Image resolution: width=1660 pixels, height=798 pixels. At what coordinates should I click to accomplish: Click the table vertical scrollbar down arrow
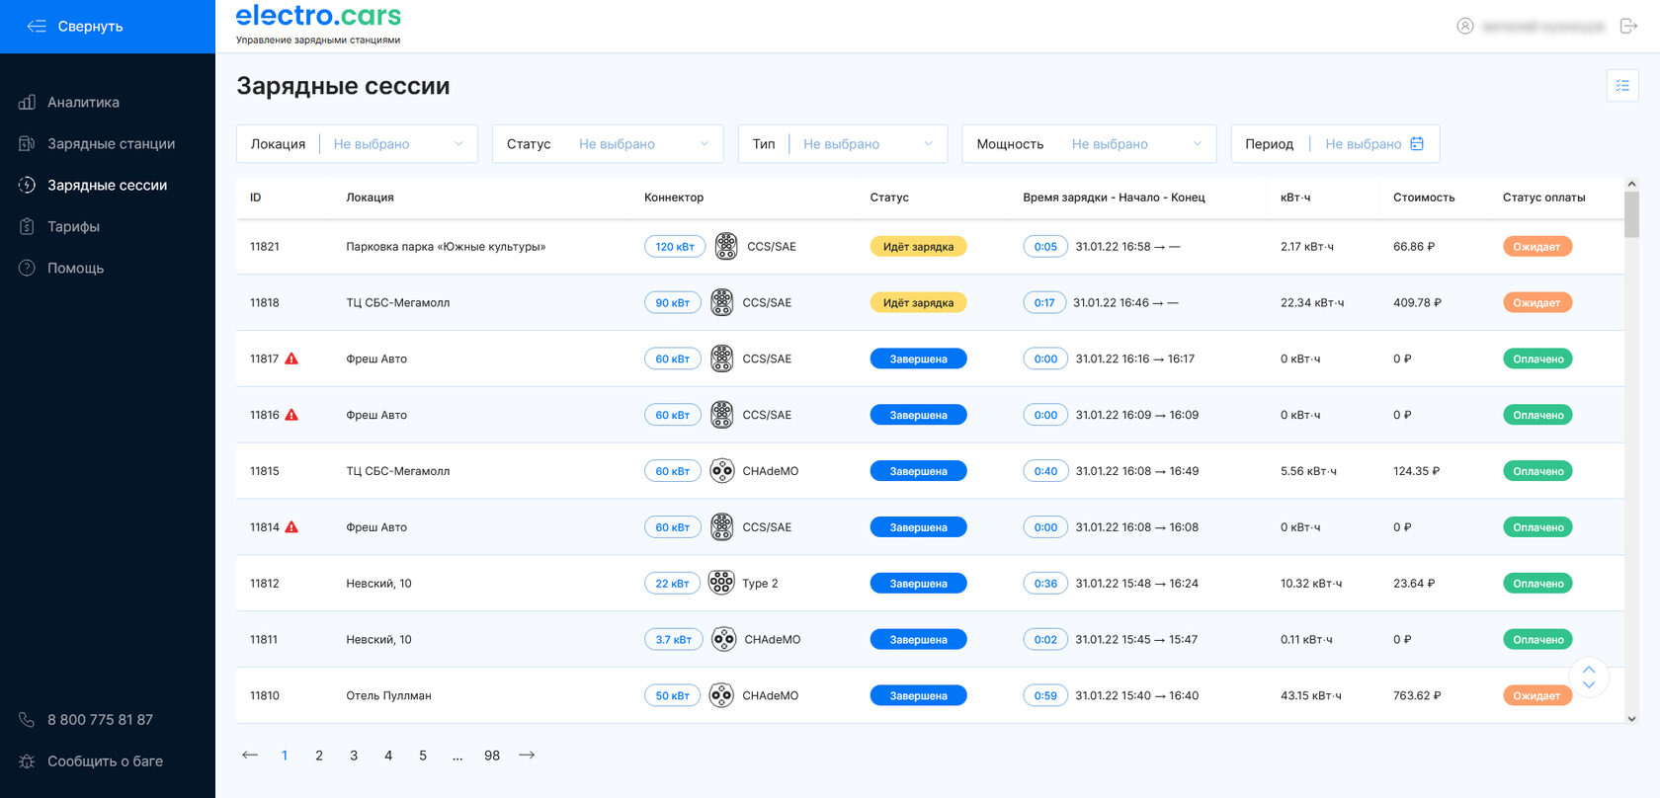pos(1631,719)
